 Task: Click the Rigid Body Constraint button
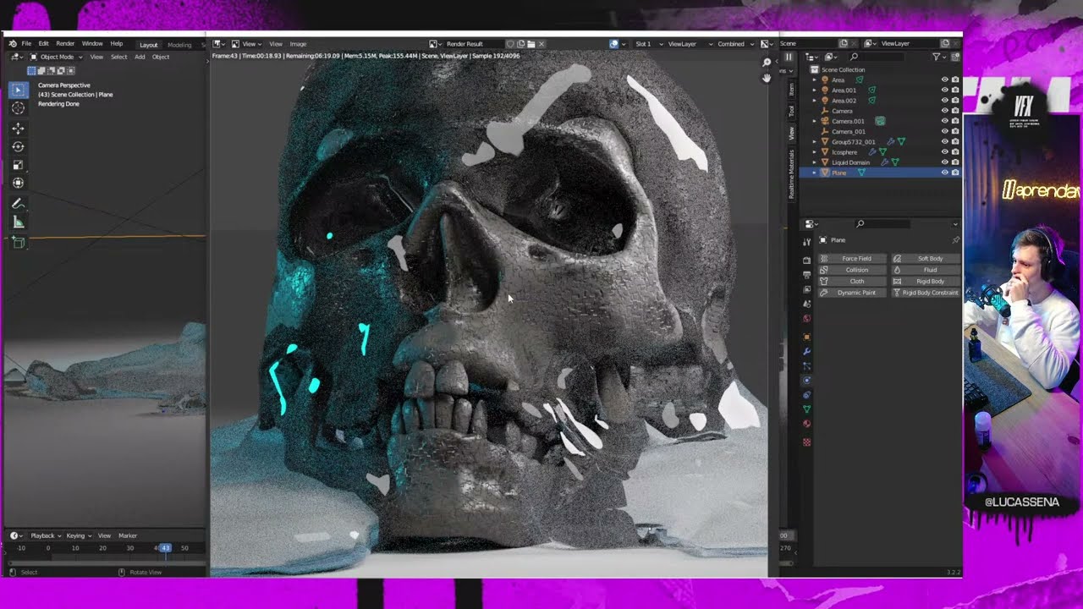[926, 293]
